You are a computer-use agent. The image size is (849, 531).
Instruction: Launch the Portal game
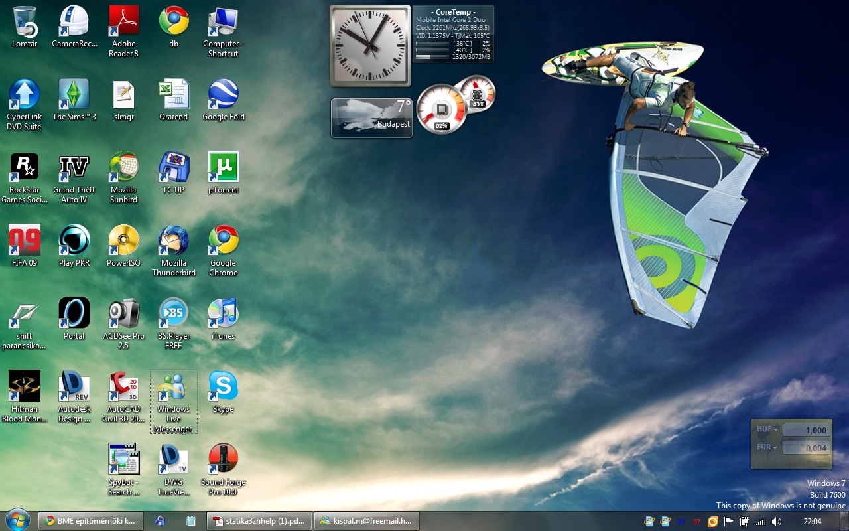74,319
